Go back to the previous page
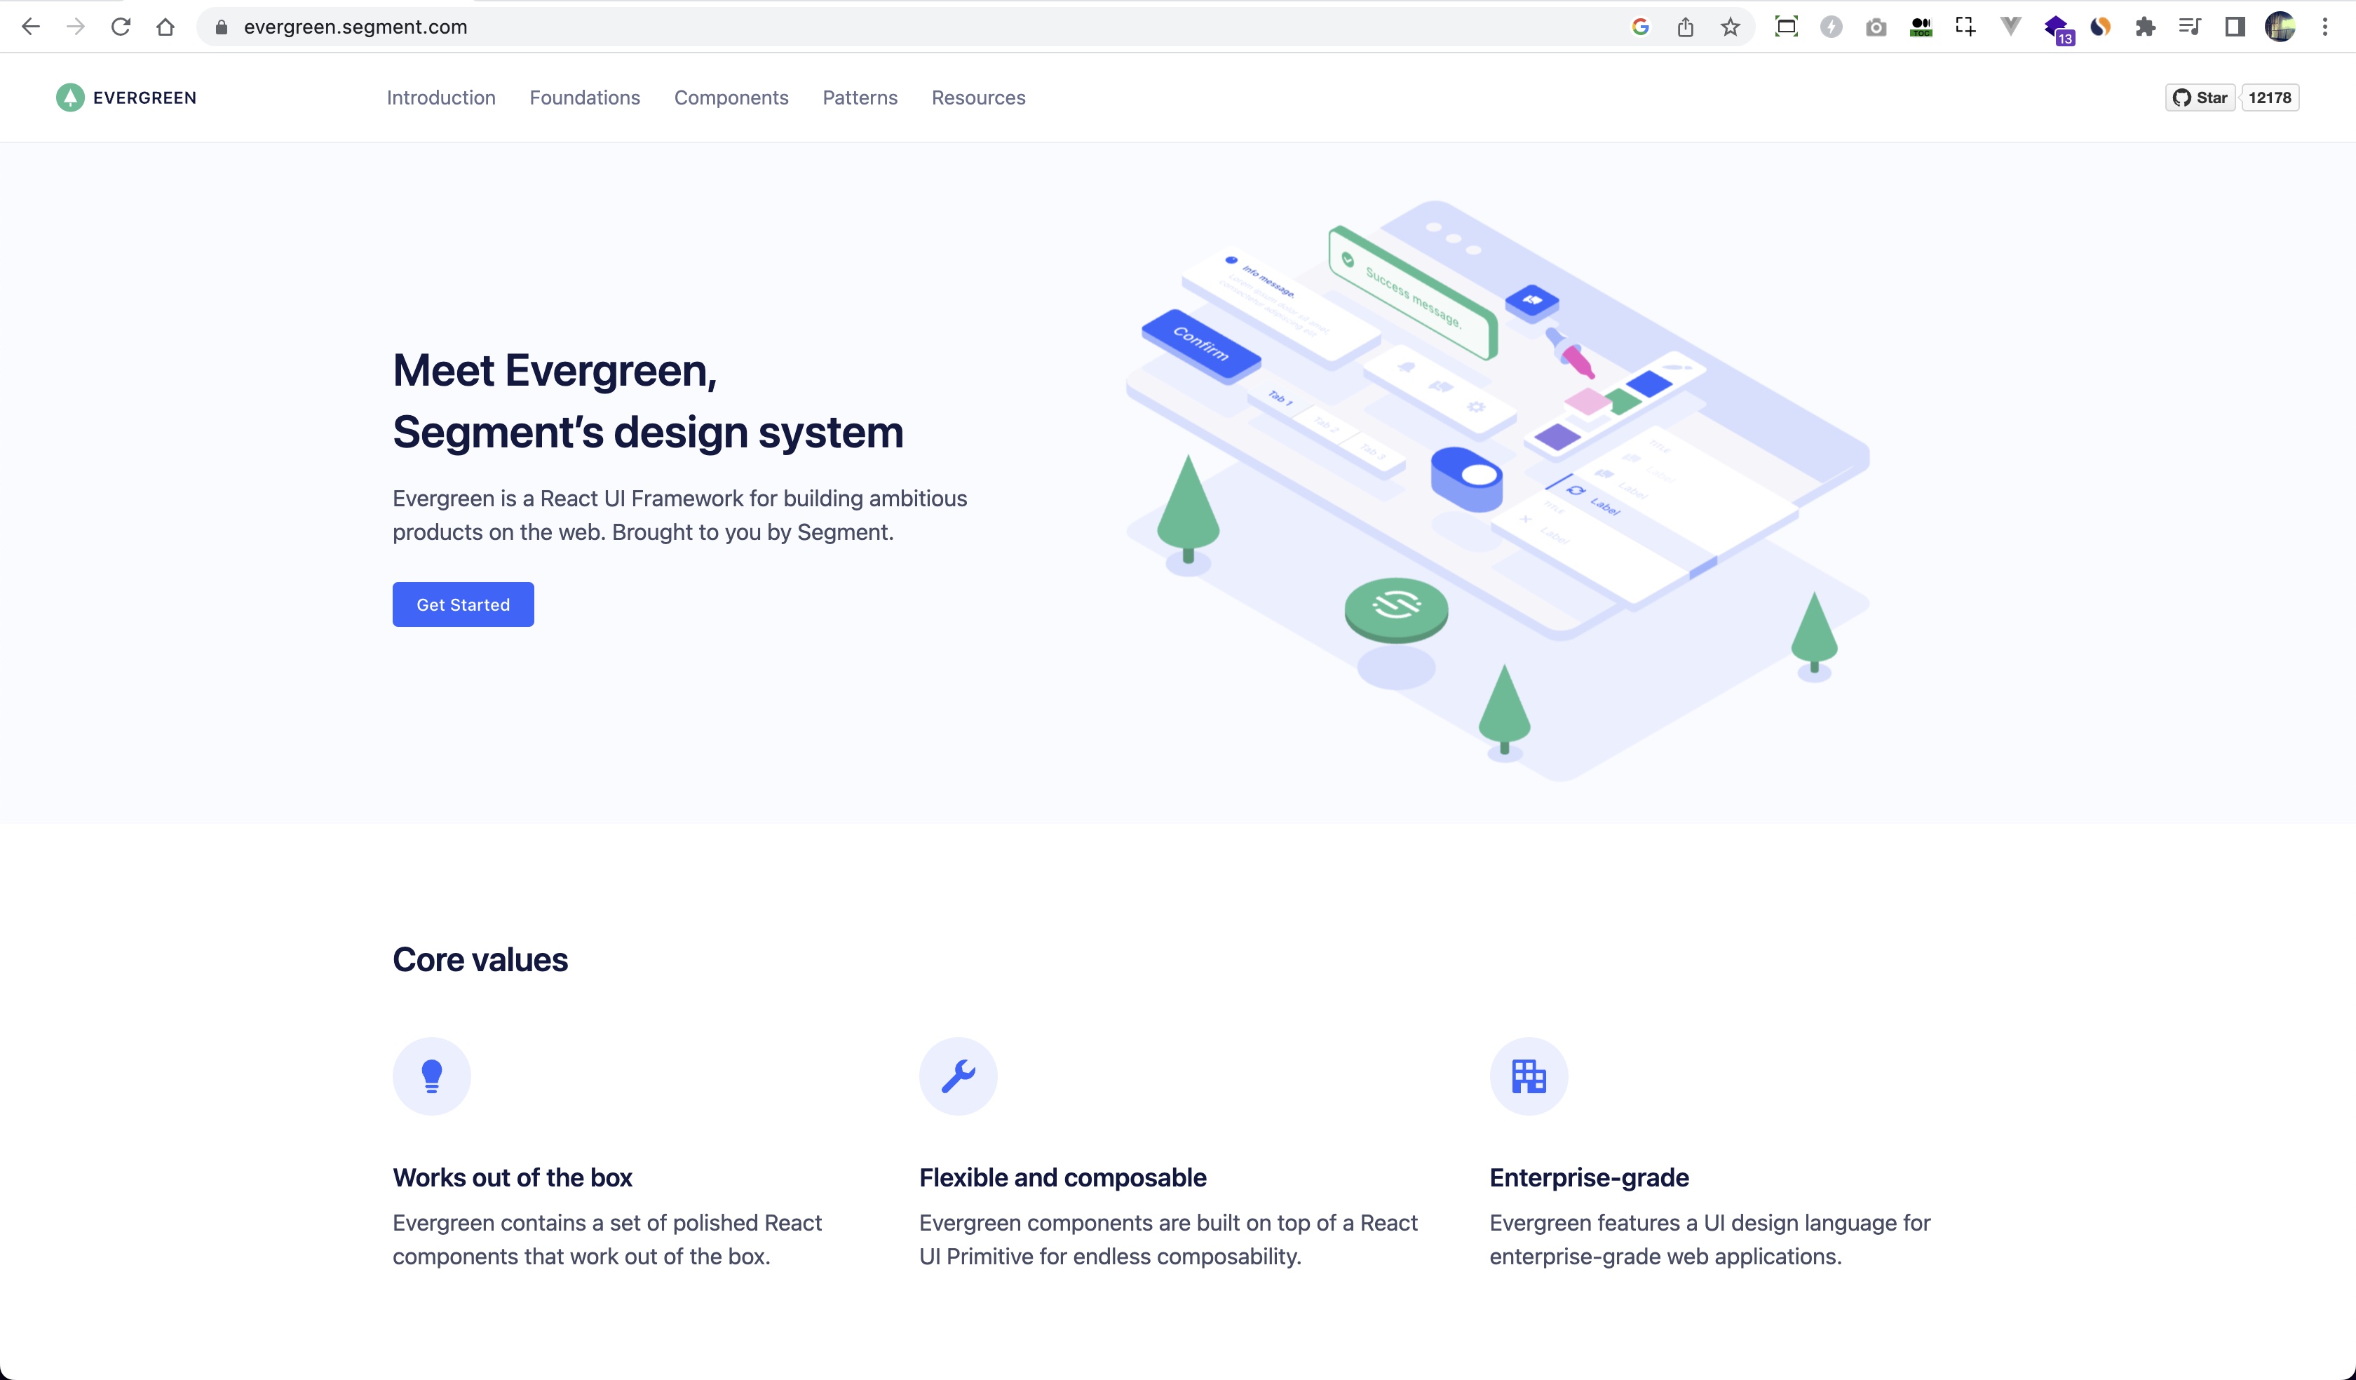The image size is (2356, 1380). point(31,27)
